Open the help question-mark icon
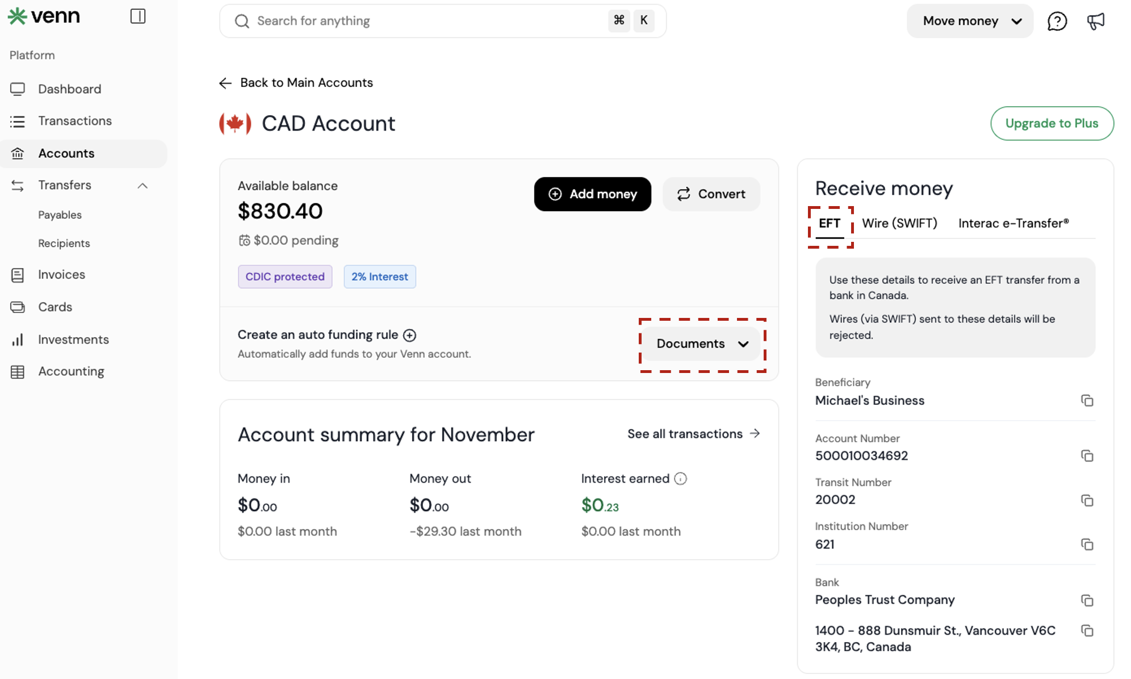This screenshot has height=679, width=1131. (1057, 22)
